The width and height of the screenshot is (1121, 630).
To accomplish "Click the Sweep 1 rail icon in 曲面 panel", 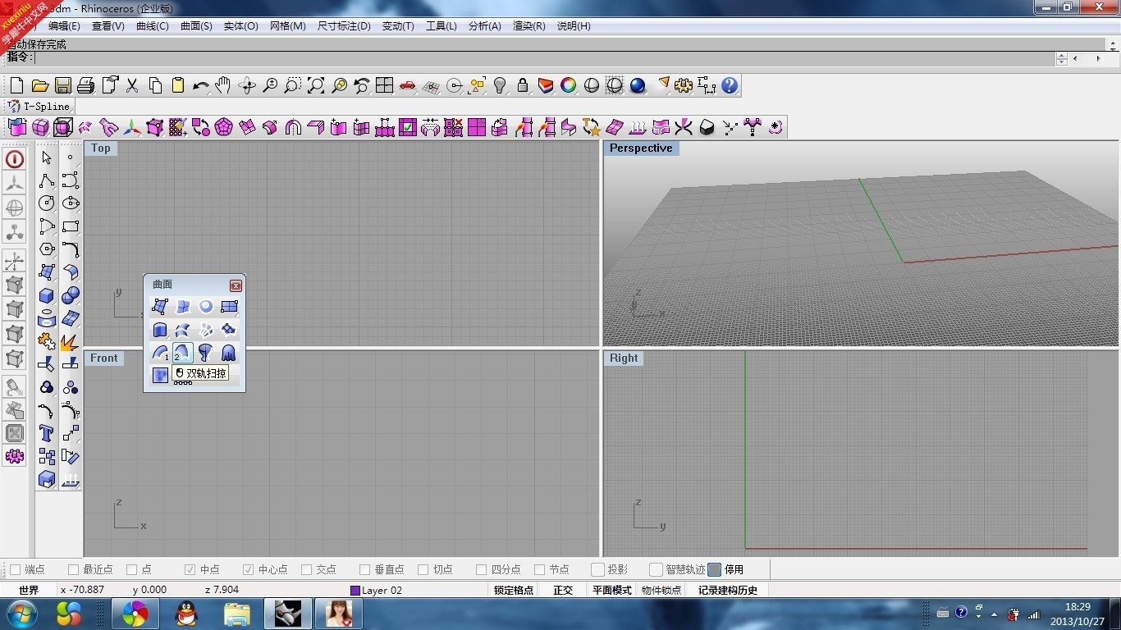I will pos(160,353).
